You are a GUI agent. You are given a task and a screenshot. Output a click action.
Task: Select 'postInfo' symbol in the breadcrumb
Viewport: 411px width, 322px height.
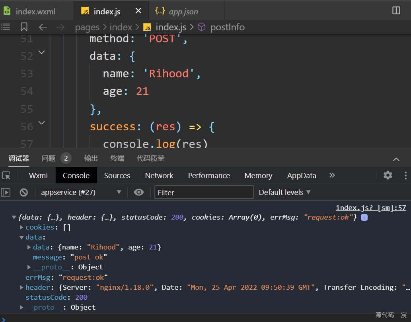(228, 27)
